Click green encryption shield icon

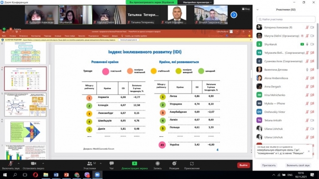pos(4,29)
